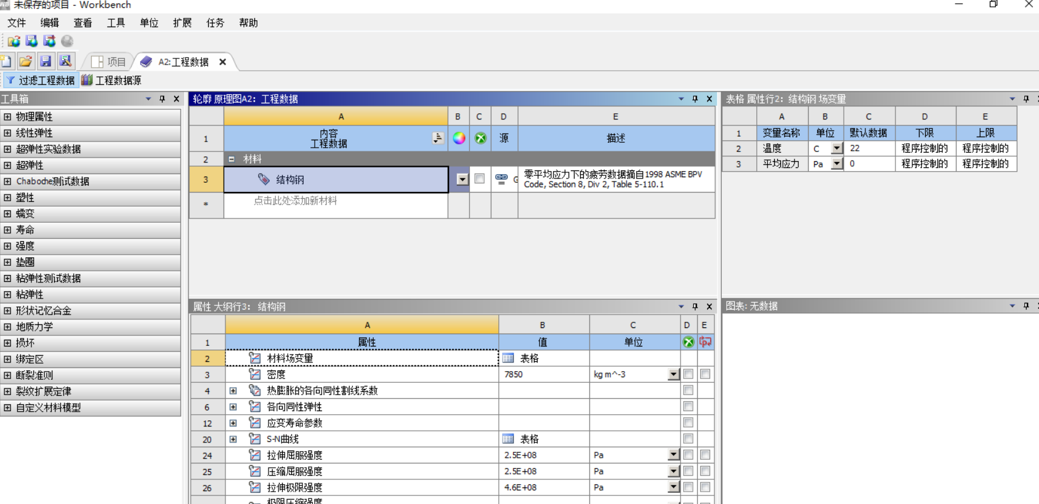Click the color wheel in column B header

[x=459, y=138]
